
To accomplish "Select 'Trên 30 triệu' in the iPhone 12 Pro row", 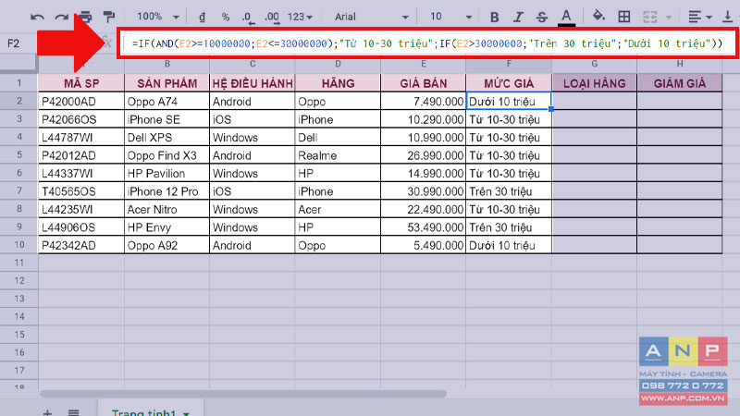I will [x=509, y=191].
